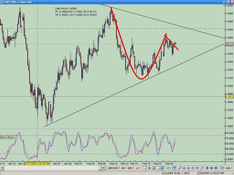The height and width of the screenshot is (175, 234).
Task: Click the chart shift icon
Action: tap(145, 168)
